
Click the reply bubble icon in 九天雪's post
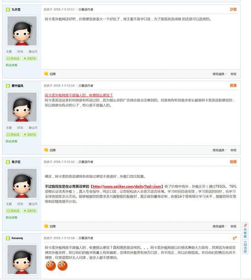[46, 74]
